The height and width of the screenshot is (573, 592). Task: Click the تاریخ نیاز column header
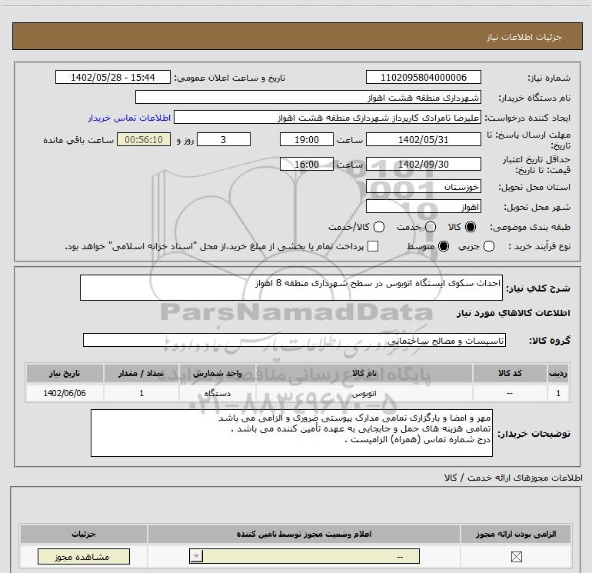click(x=65, y=373)
